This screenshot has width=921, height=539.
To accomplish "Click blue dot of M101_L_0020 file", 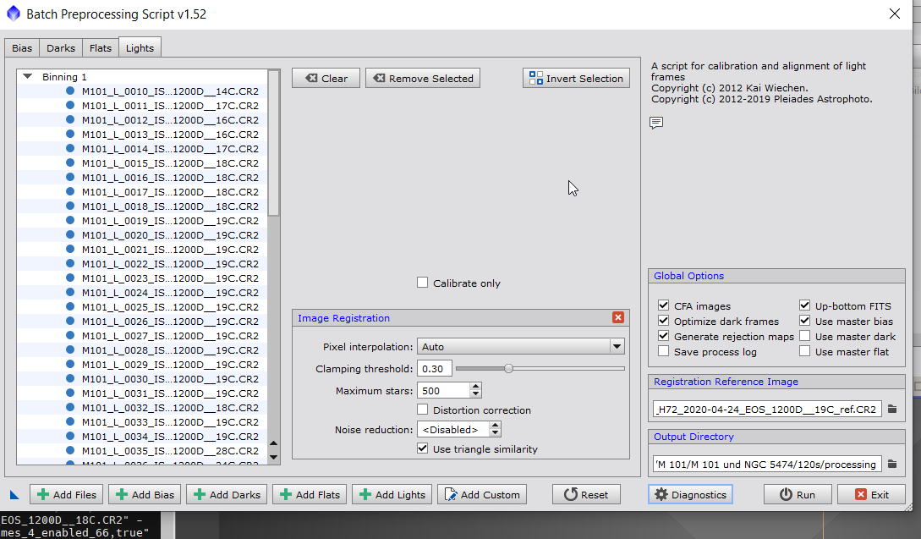I will [70, 234].
